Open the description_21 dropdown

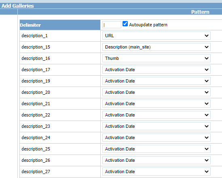pyautogui.click(x=156, y=104)
